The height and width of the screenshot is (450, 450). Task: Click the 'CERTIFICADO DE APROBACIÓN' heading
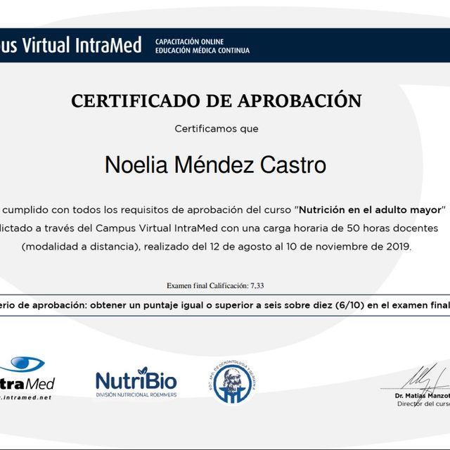point(217,101)
